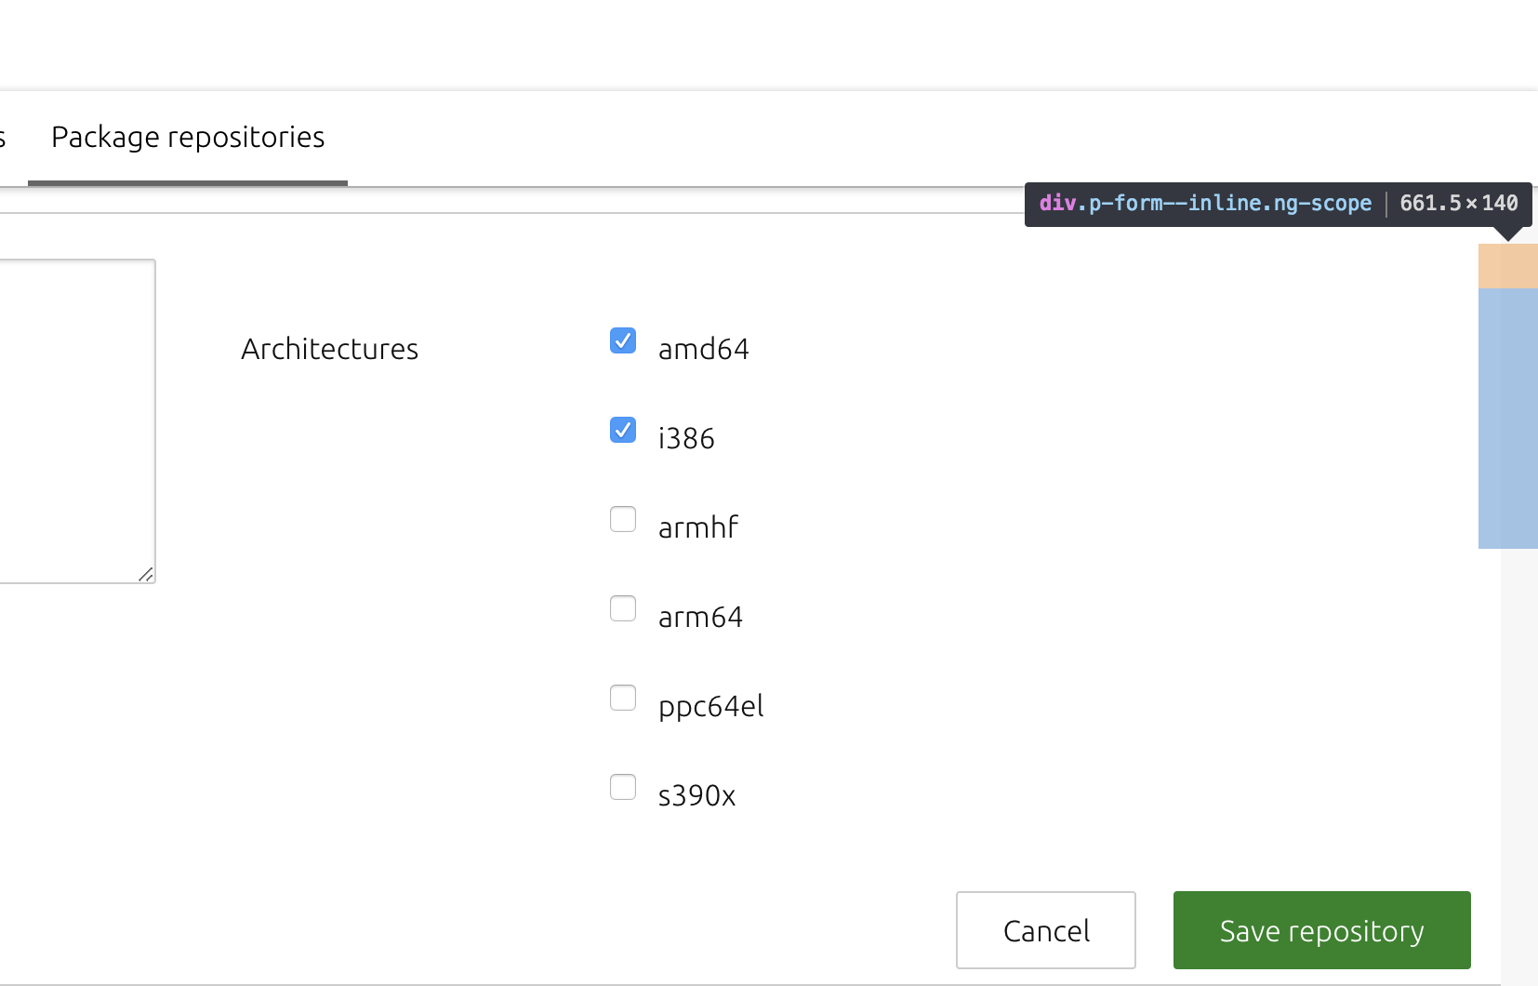The image size is (1538, 986).
Task: Open the Package repositories tab
Action: (188, 138)
